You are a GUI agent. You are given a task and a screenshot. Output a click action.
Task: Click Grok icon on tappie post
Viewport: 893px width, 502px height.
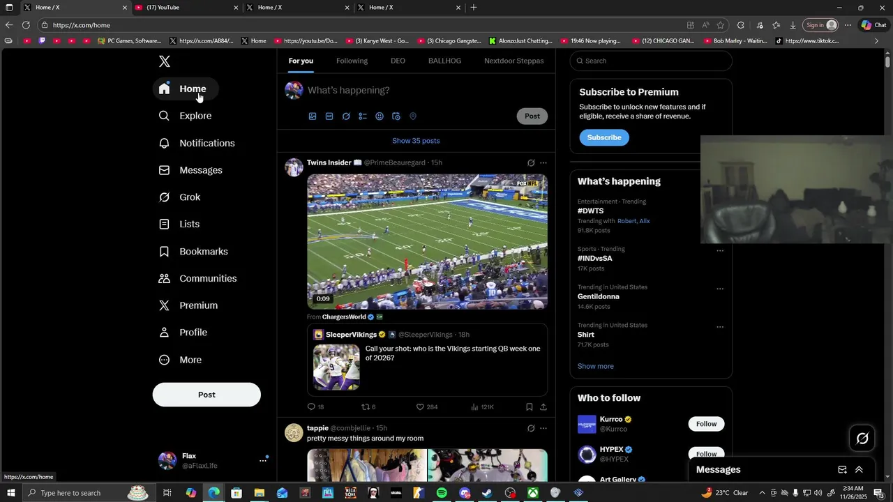coord(531,428)
